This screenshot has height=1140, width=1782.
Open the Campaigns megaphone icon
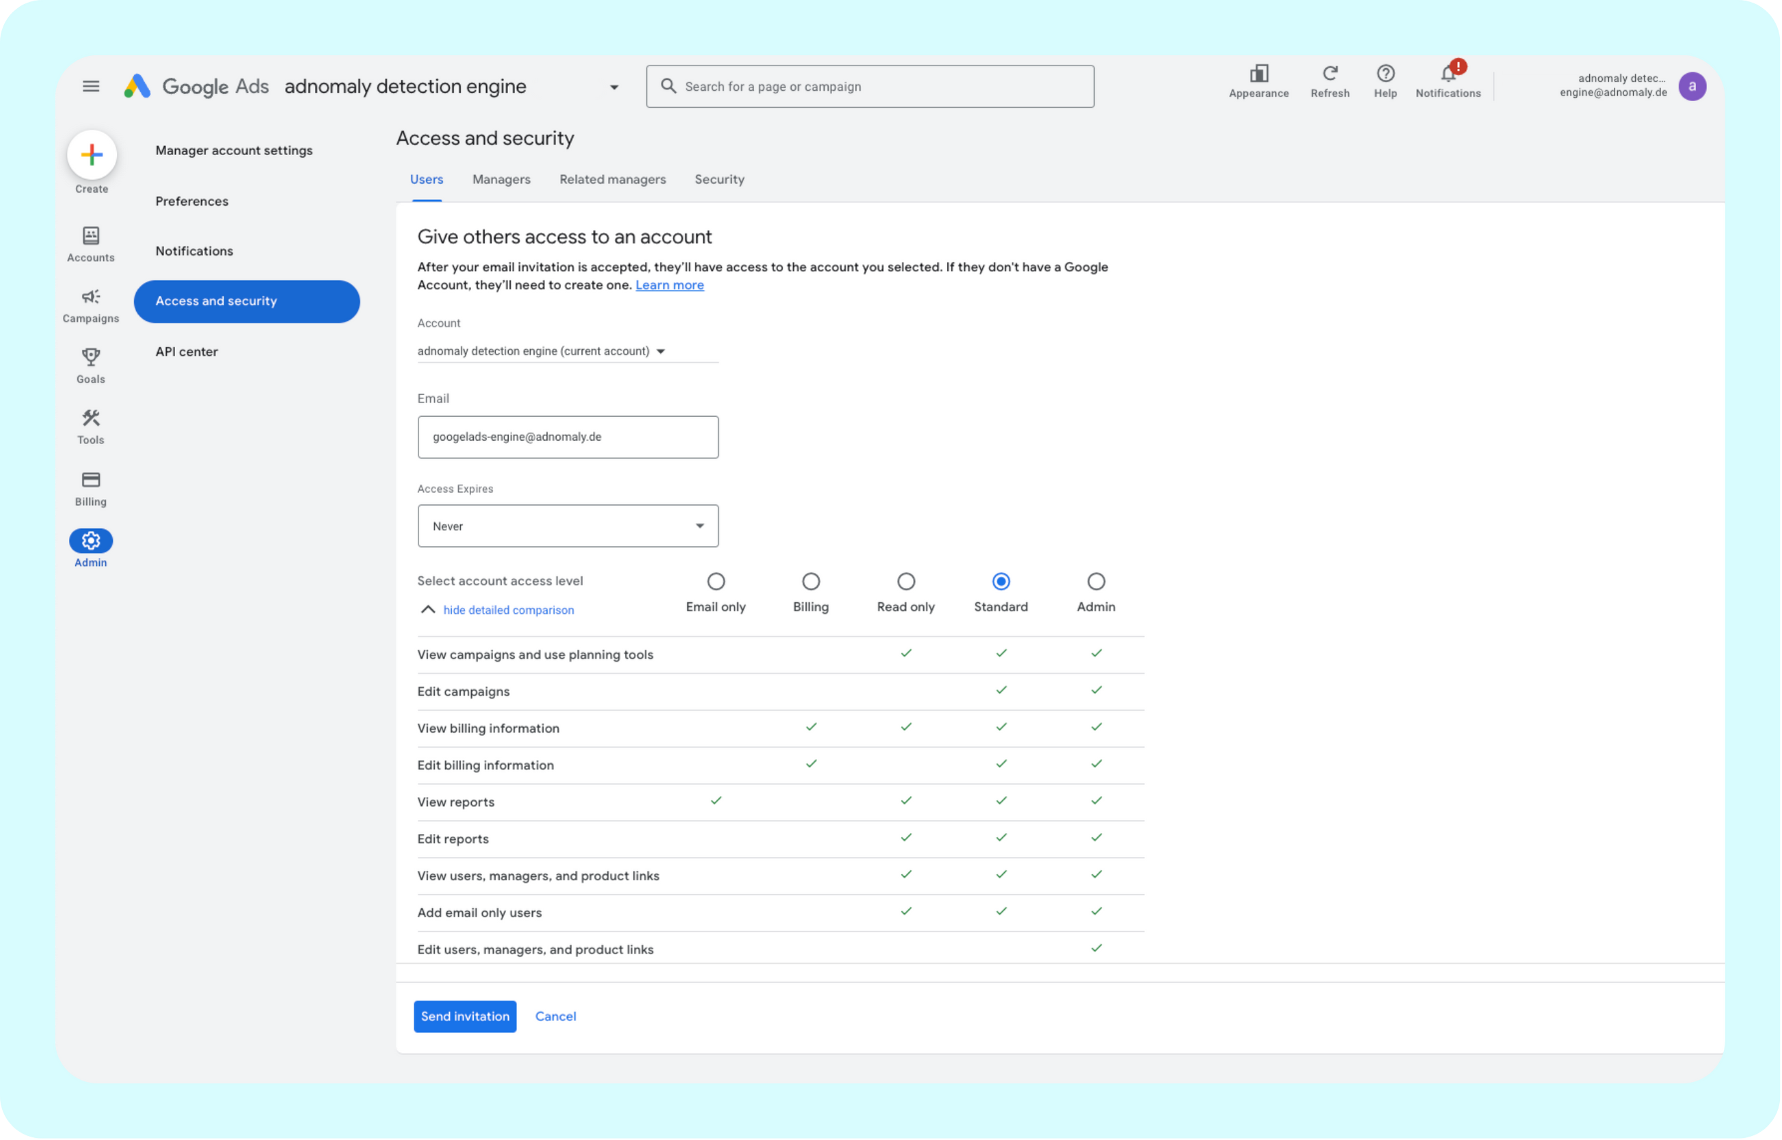90,297
